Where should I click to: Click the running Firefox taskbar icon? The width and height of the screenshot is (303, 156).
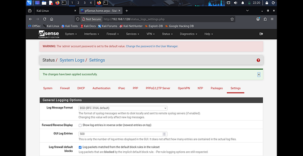pos(99,3)
